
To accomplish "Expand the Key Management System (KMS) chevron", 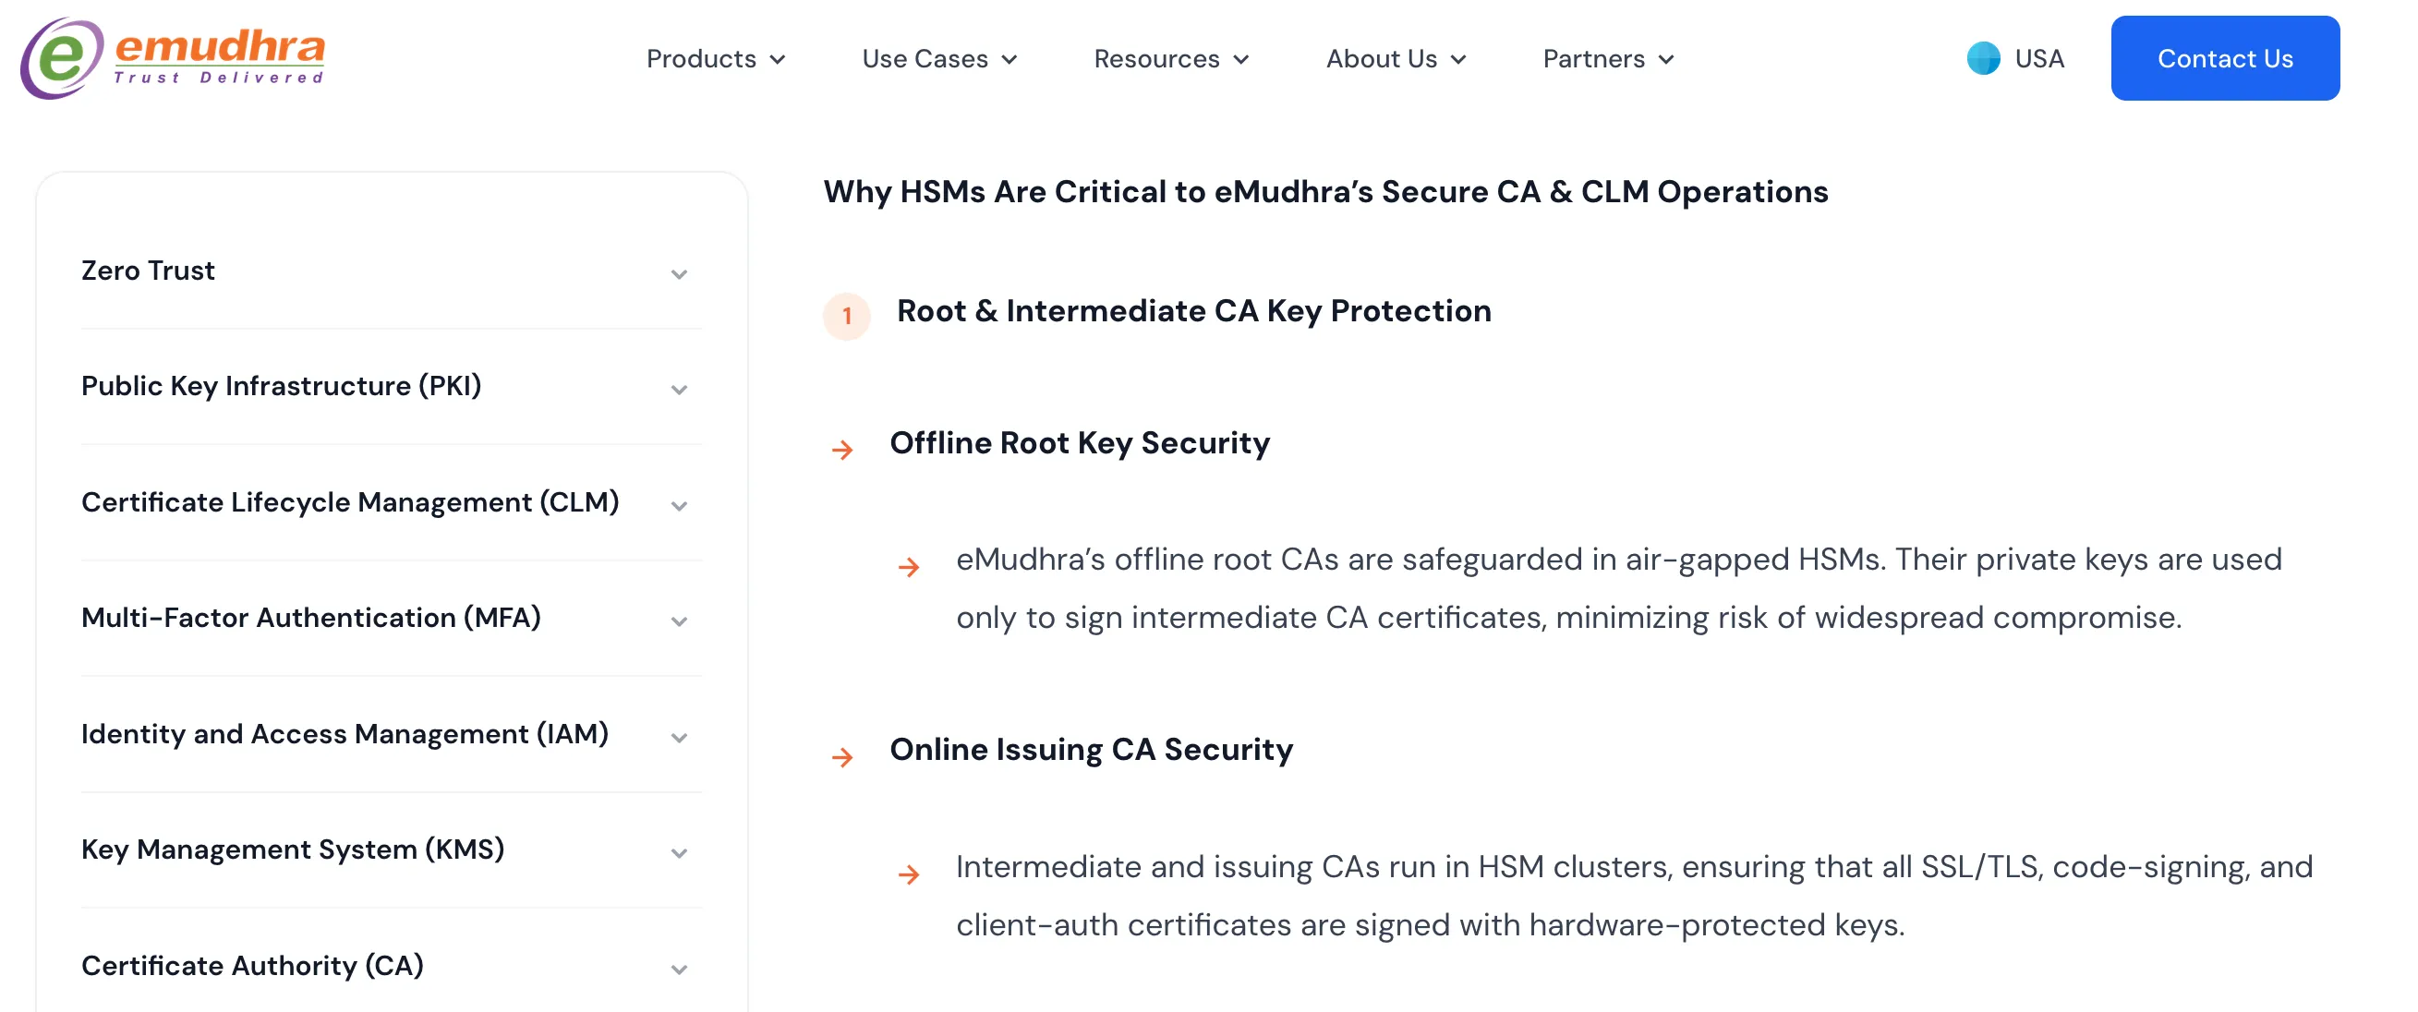I will 679,853.
